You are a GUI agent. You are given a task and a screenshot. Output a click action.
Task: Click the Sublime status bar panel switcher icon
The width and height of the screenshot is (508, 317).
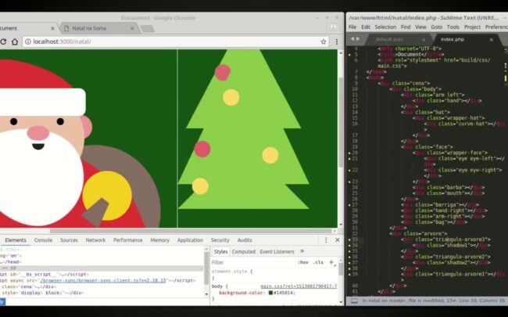click(355, 301)
